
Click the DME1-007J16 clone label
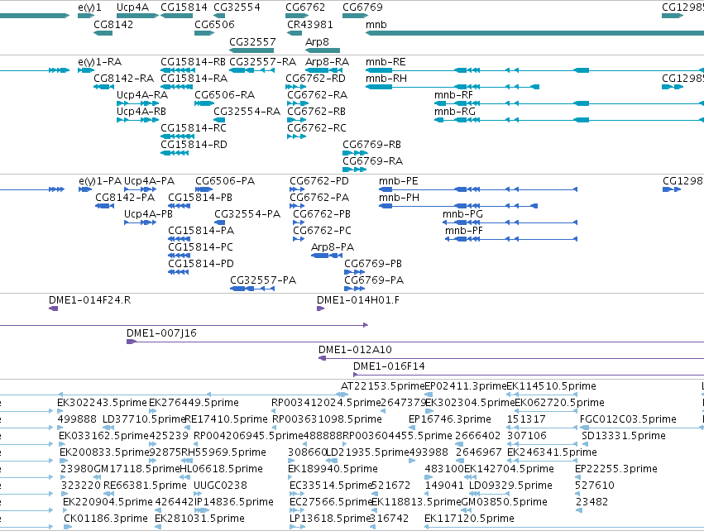point(161,333)
